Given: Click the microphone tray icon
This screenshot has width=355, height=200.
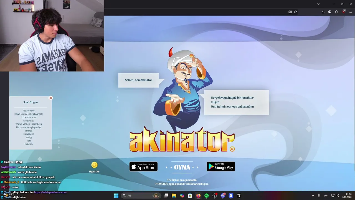Looking at the screenshot, I should [319, 196].
